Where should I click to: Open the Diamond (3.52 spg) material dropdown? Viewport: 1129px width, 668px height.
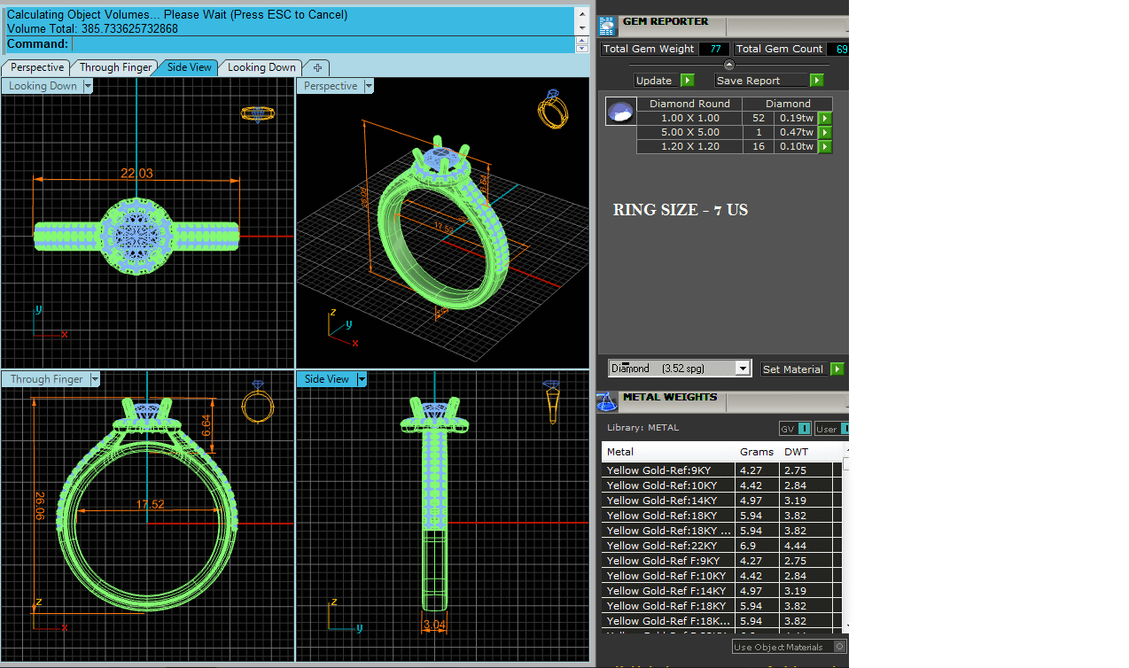point(743,369)
